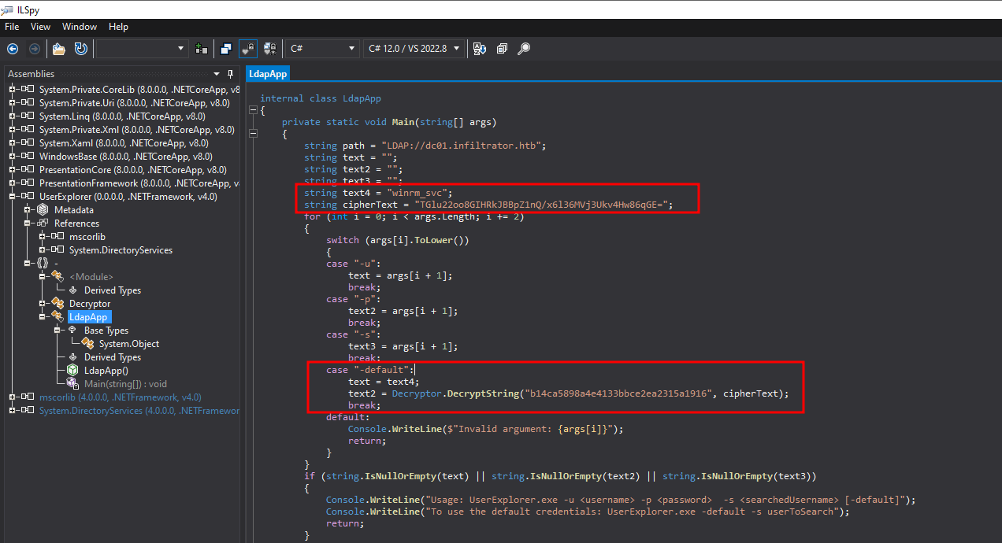The image size is (1002, 543).
Task: Expand the System.Linq assembly node
Action: pos(13,116)
